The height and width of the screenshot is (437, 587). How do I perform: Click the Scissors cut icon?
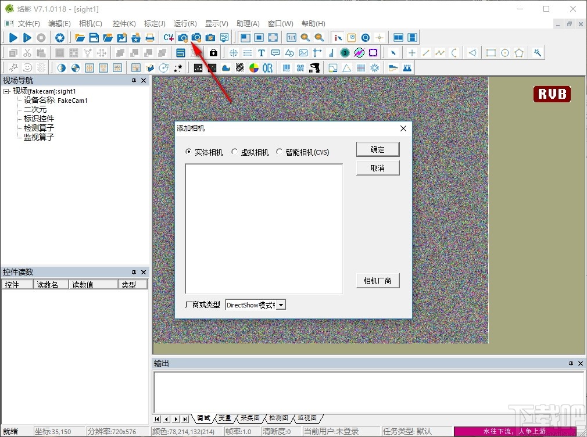click(27, 53)
